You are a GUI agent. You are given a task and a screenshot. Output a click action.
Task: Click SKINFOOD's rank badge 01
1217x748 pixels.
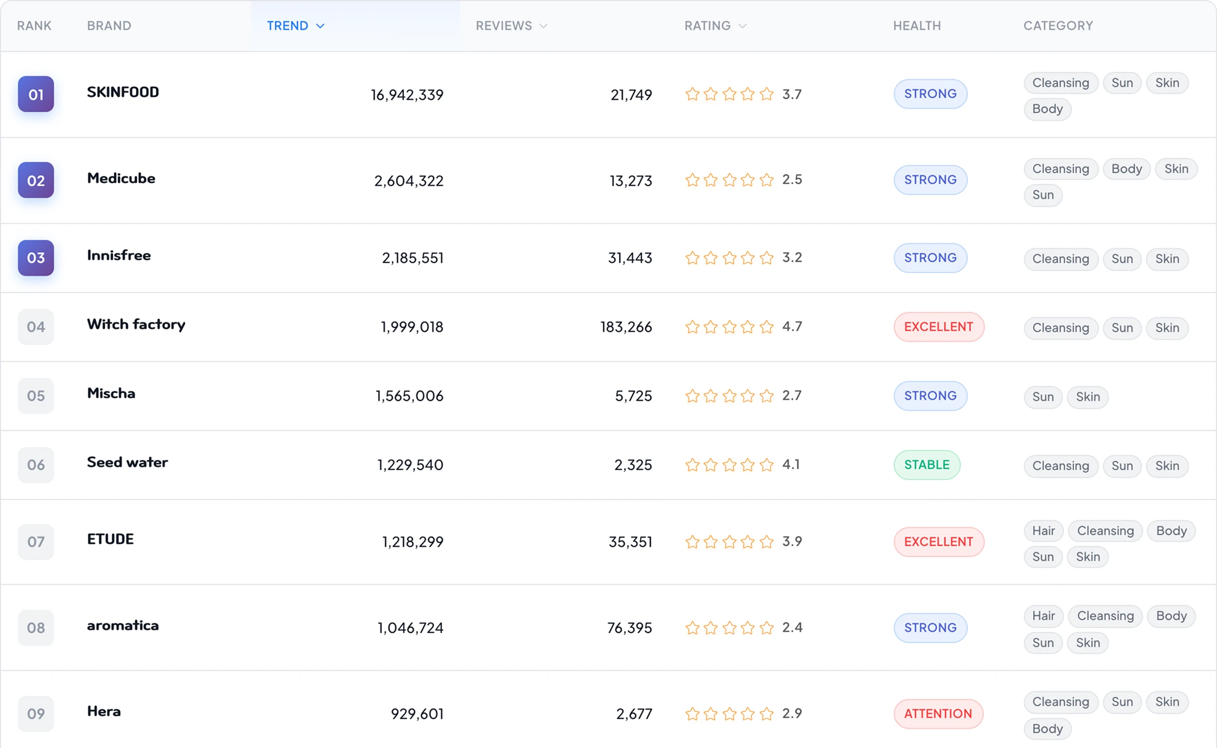tap(36, 94)
